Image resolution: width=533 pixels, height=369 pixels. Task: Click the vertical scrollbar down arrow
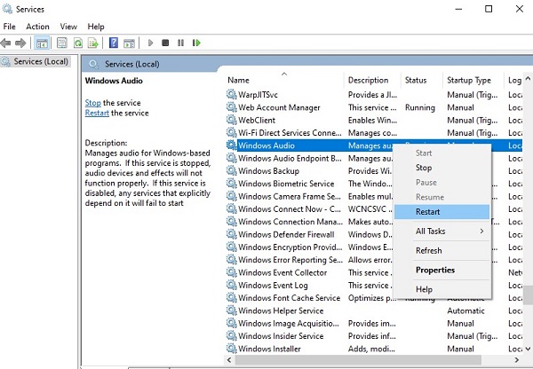coord(528,349)
